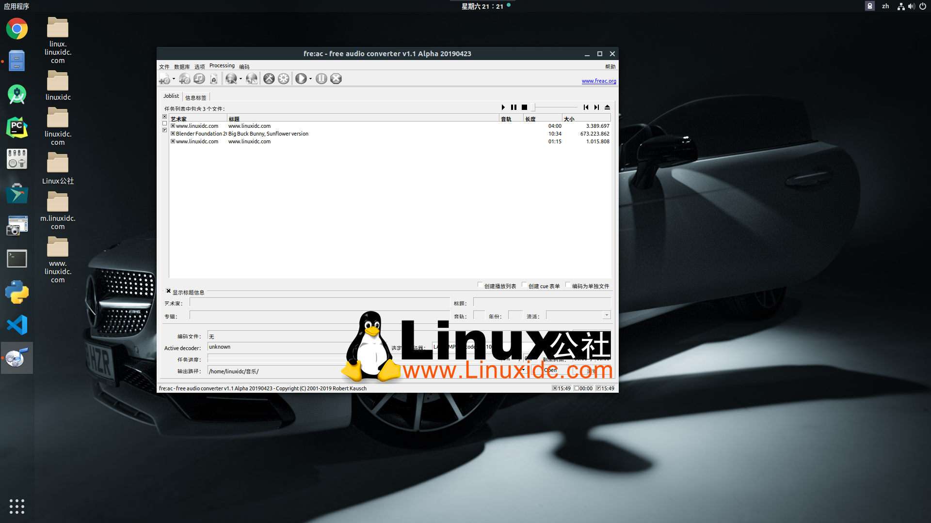Open the configuration wrench icon

coord(269,78)
